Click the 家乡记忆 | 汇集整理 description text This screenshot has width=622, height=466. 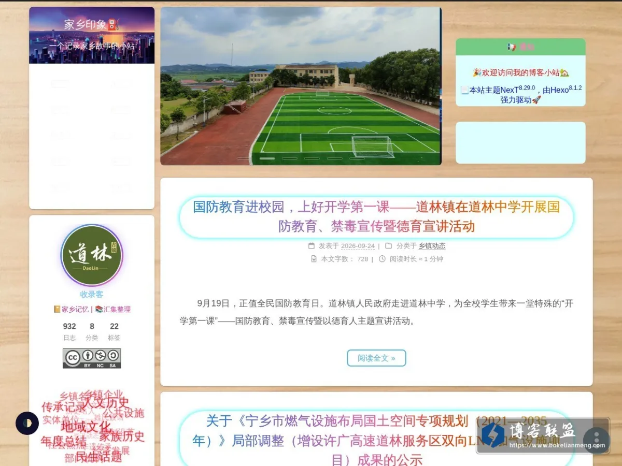pyautogui.click(x=92, y=310)
